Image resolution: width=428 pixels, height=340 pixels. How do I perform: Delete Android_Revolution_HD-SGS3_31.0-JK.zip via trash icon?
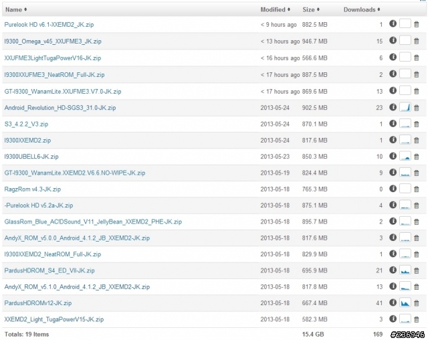[x=417, y=108]
